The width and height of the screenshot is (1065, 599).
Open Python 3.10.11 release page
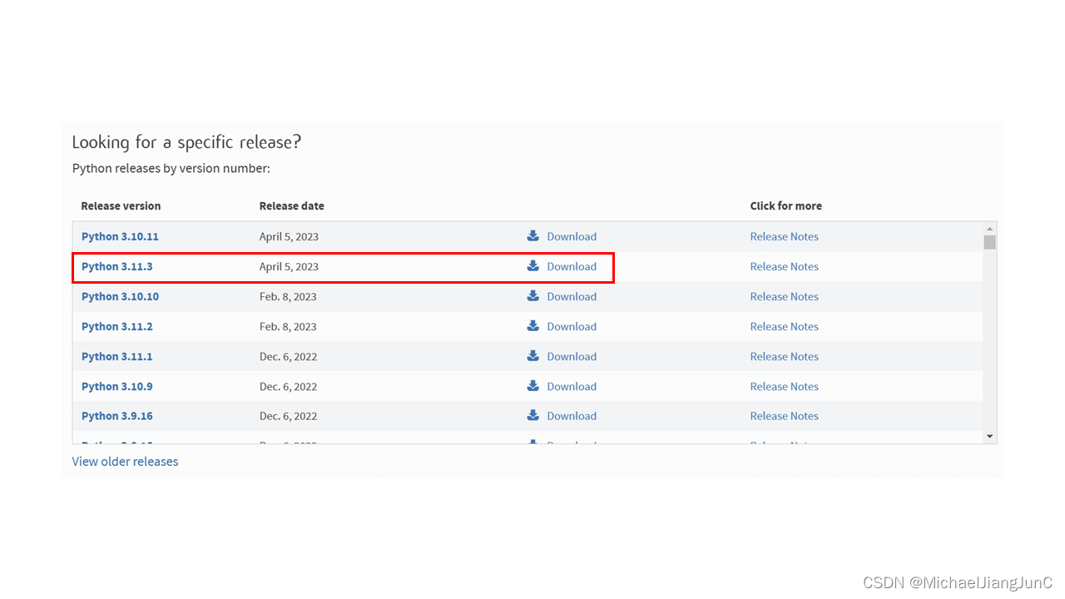point(120,236)
